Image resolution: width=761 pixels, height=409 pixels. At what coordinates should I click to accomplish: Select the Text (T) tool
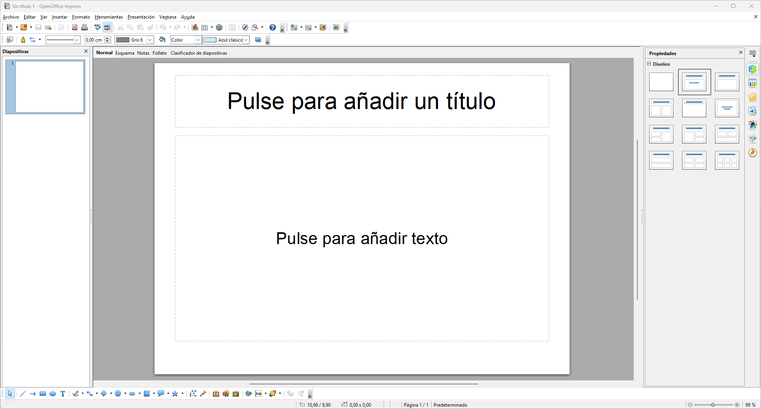63,394
